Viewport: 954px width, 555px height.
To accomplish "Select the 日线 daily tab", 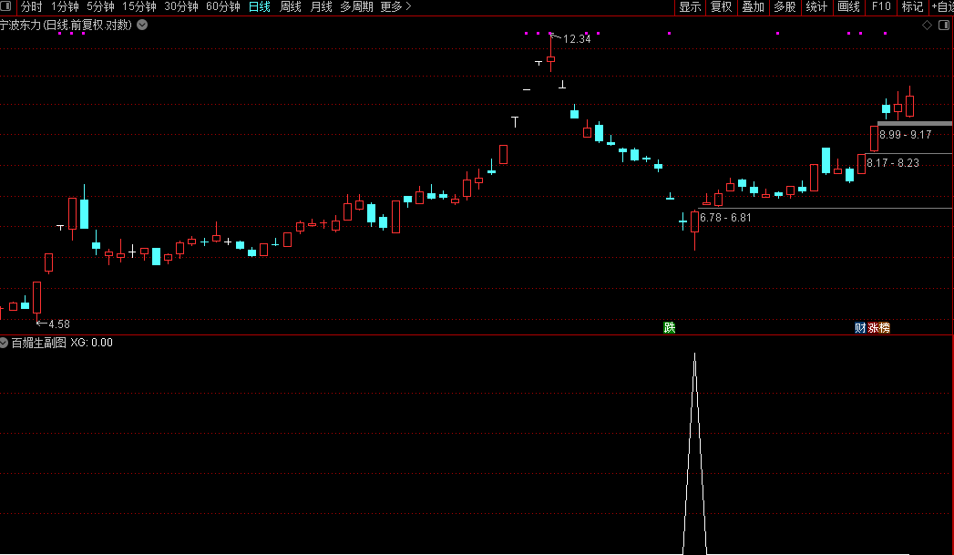I will [x=260, y=6].
